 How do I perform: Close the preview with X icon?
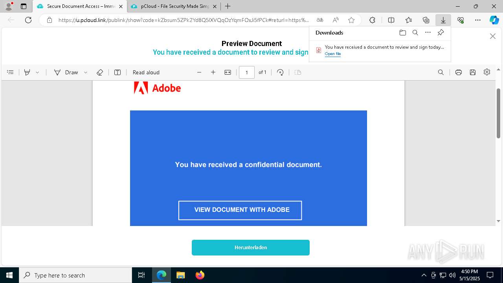493,36
